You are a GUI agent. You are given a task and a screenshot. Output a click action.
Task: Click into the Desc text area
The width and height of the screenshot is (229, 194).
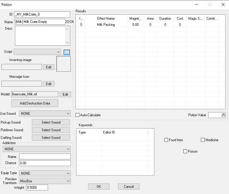(x=40, y=36)
